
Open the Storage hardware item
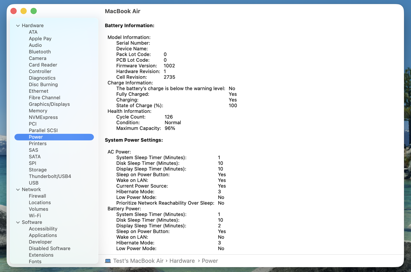click(38, 170)
